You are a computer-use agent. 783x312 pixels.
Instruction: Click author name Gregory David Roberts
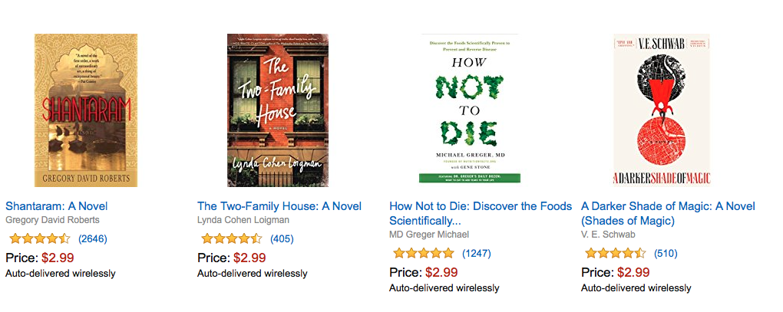point(52,220)
